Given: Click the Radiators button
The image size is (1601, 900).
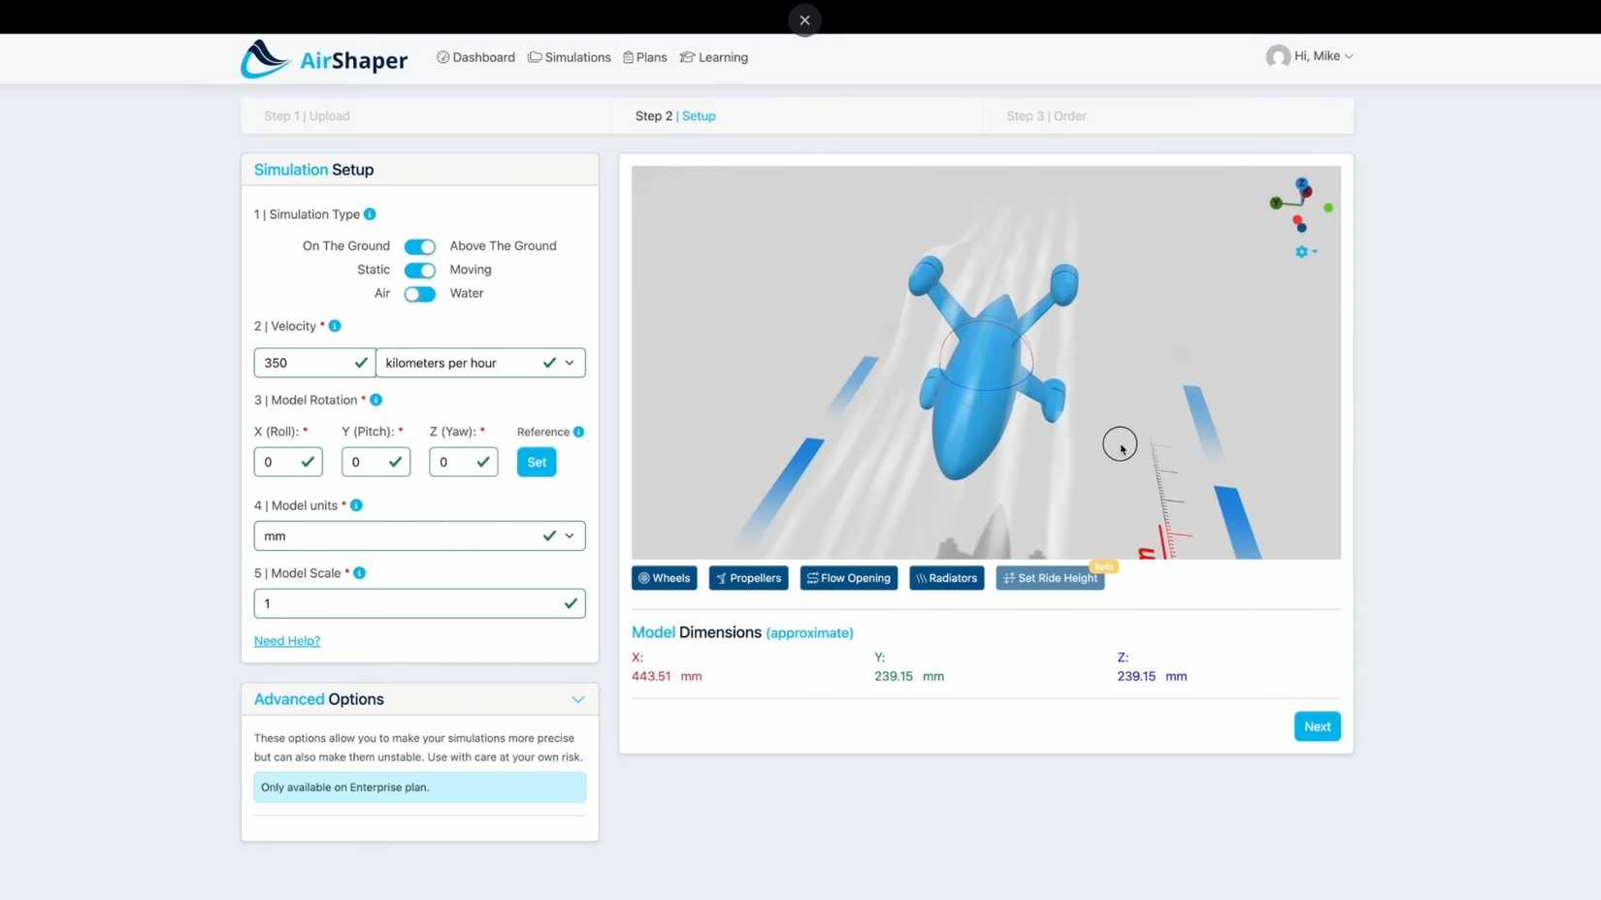Looking at the screenshot, I should tap(946, 578).
